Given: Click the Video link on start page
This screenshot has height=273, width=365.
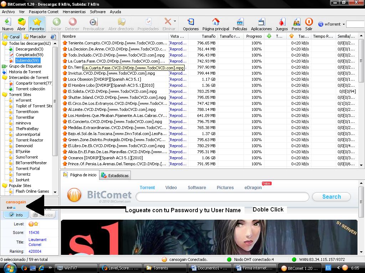Looking at the screenshot, I should tap(171, 187).
